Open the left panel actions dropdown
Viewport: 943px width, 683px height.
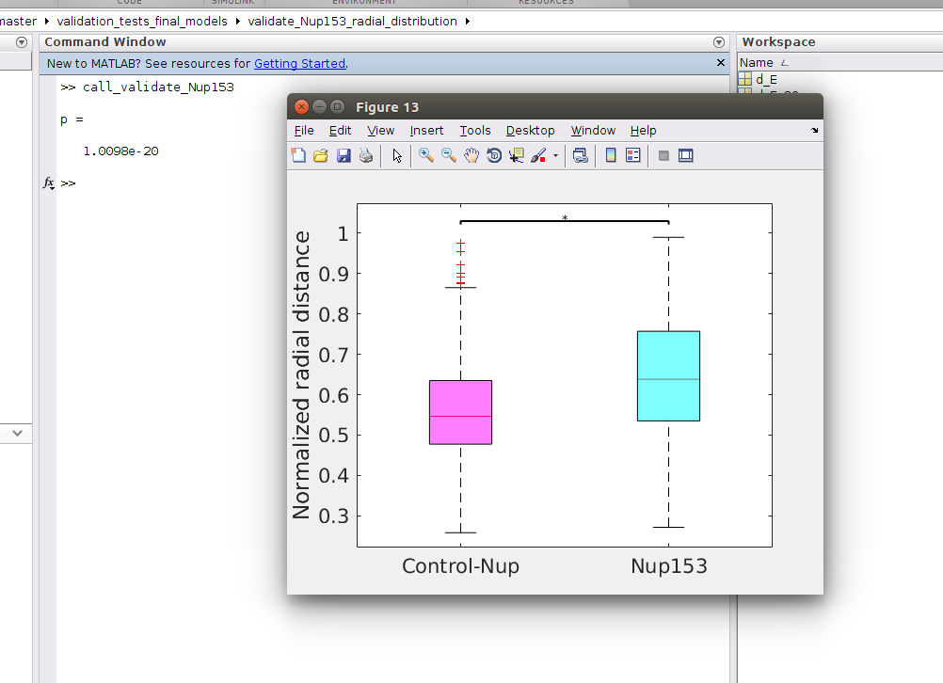pyautogui.click(x=22, y=42)
